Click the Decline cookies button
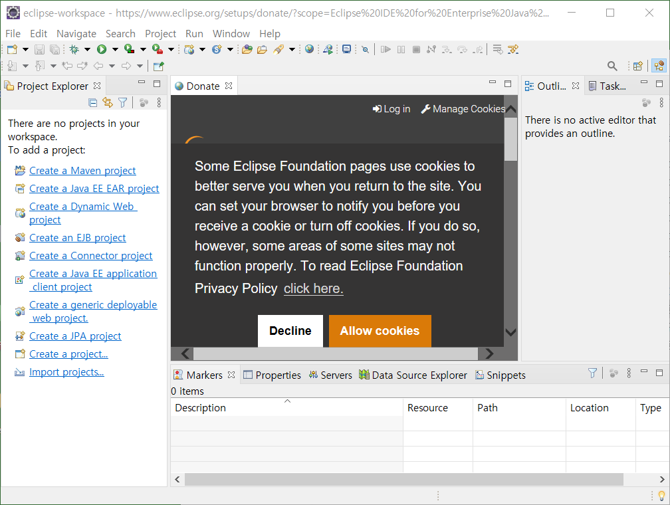The width and height of the screenshot is (670, 505). pos(290,331)
